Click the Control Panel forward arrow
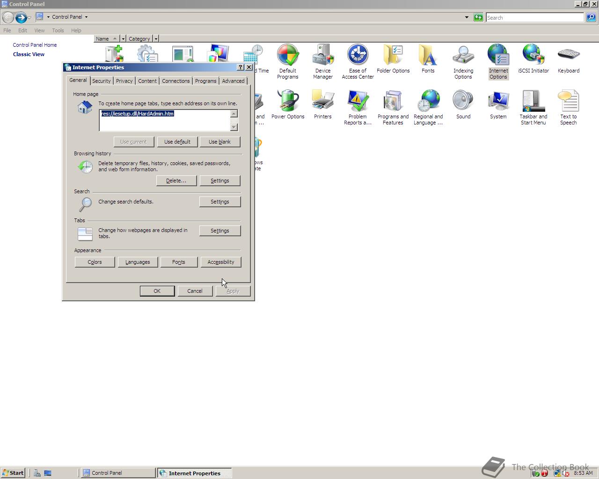 21,17
